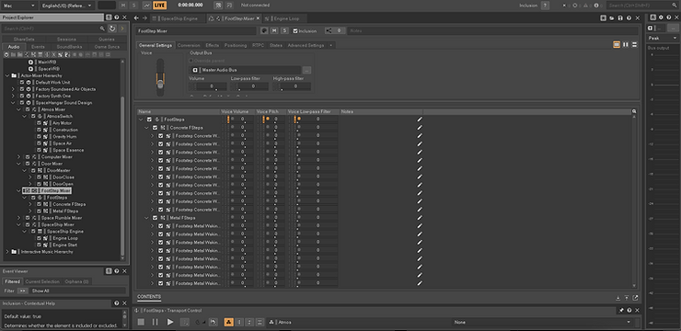Click the top toolbar Mute button
This screenshot has width=681, height=331.
[x=123, y=6]
